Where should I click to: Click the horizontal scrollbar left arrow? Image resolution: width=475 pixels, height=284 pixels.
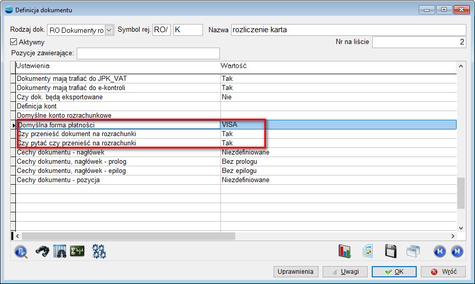point(17,236)
